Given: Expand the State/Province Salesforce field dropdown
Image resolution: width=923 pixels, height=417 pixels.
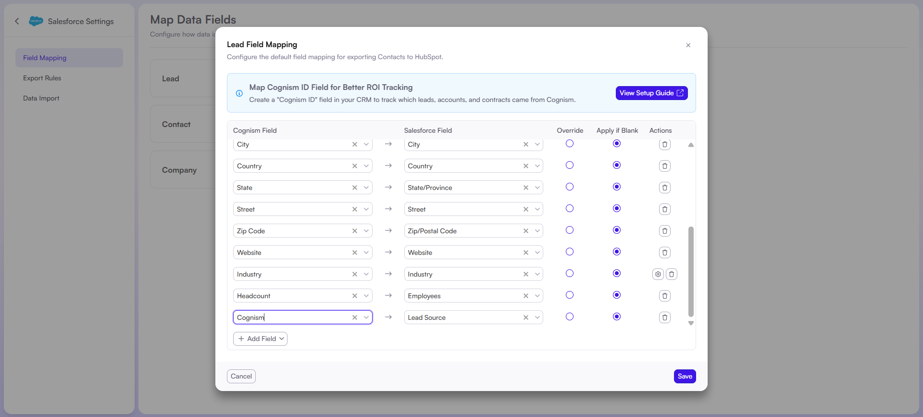Looking at the screenshot, I should (x=537, y=188).
